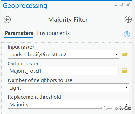Viewport: 135px width, 114px height.
Task: Expand Number of neighbors dropdown arrow
Action: (x=127, y=88)
